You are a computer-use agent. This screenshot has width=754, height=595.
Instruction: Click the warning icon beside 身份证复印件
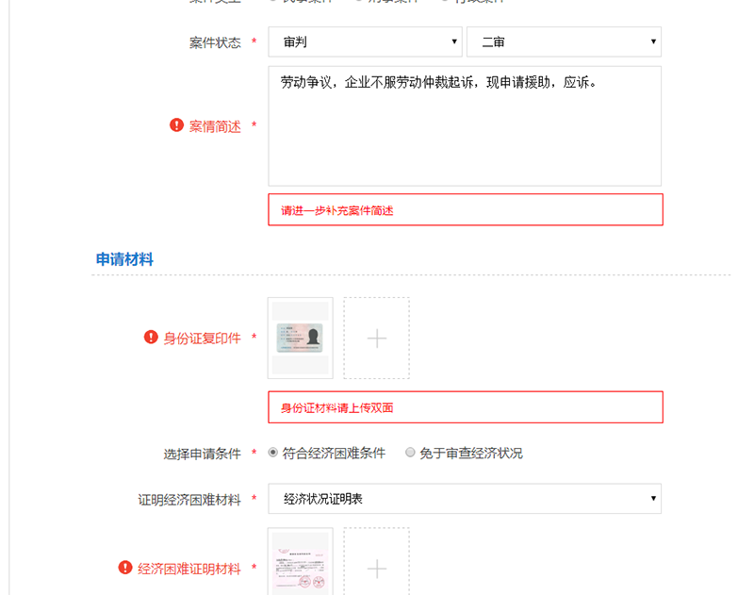point(151,338)
